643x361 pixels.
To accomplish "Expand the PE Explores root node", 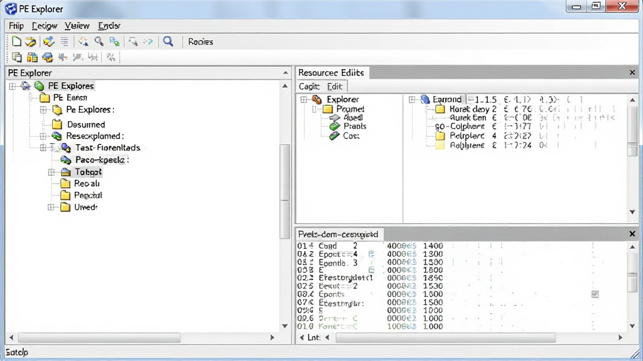I will click(x=13, y=86).
